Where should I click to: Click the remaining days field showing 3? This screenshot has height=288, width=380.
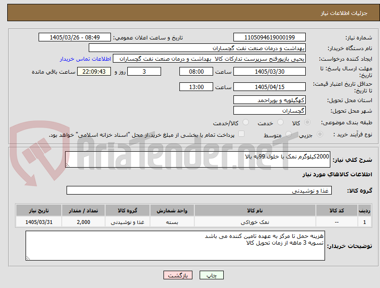144,72
